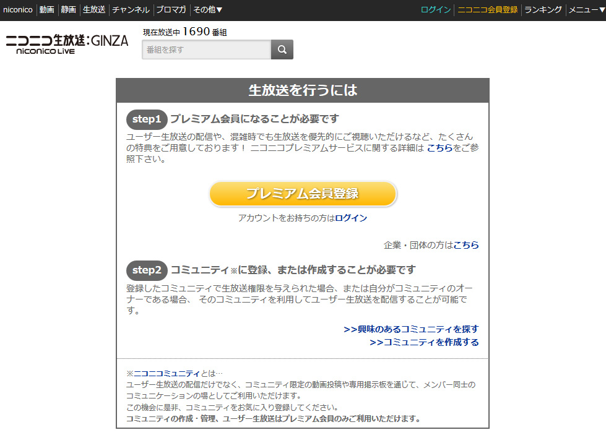Expand the その他▼ dropdown
The width and height of the screenshot is (606, 435).
coord(207,10)
